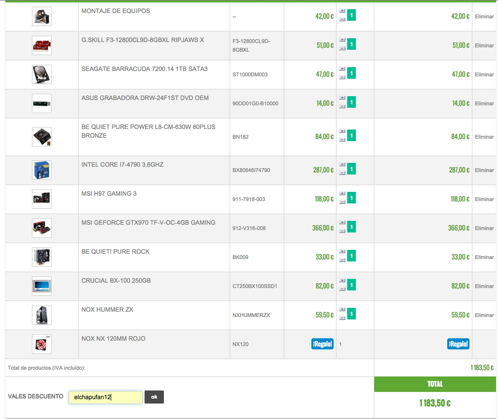Click Intel Core i7 box thumbnail
Screen dimensions: 498x419
point(42,170)
